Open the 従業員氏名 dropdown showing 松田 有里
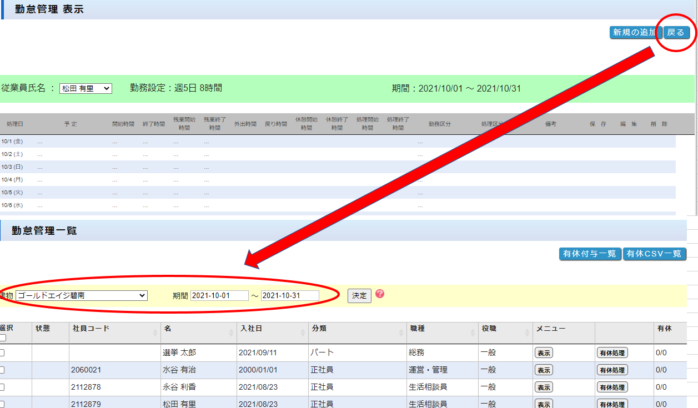 [86, 88]
